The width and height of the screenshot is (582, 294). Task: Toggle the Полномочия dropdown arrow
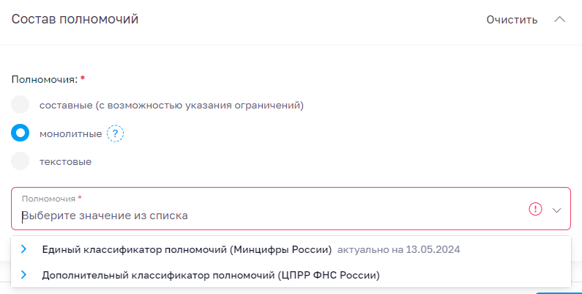tap(556, 210)
